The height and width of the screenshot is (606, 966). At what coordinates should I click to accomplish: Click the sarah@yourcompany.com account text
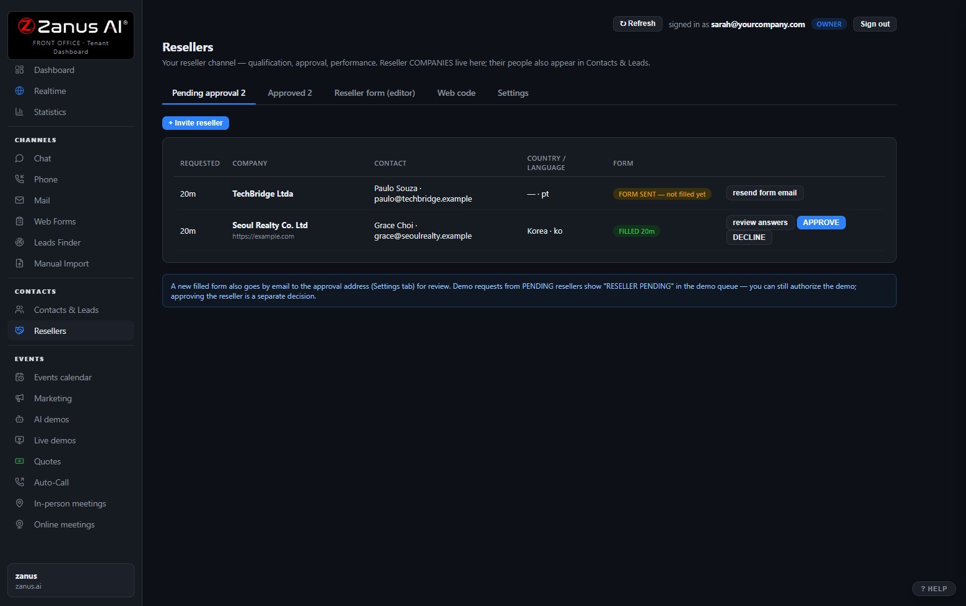[x=758, y=24]
